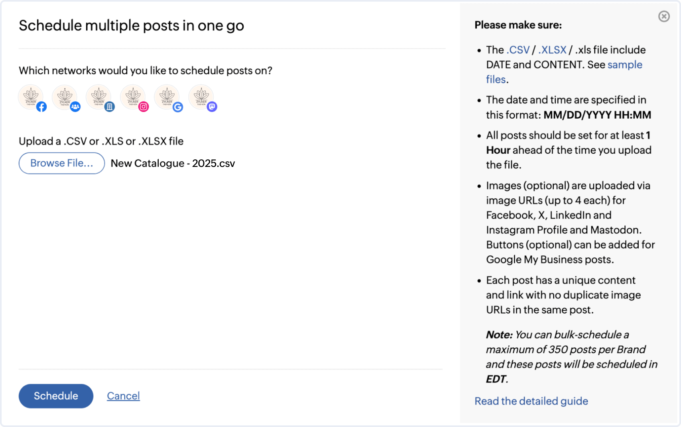The height and width of the screenshot is (427, 681).
Task: Click the 'Schedule multiple posts in one go' title
Action: 131,25
